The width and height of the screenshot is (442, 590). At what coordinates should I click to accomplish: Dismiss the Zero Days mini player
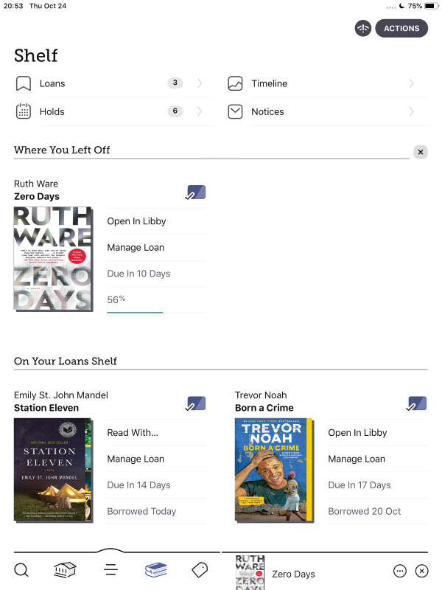click(421, 571)
